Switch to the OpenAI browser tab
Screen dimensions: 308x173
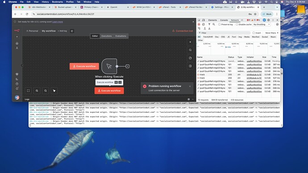pyautogui.click(x=118, y=7)
